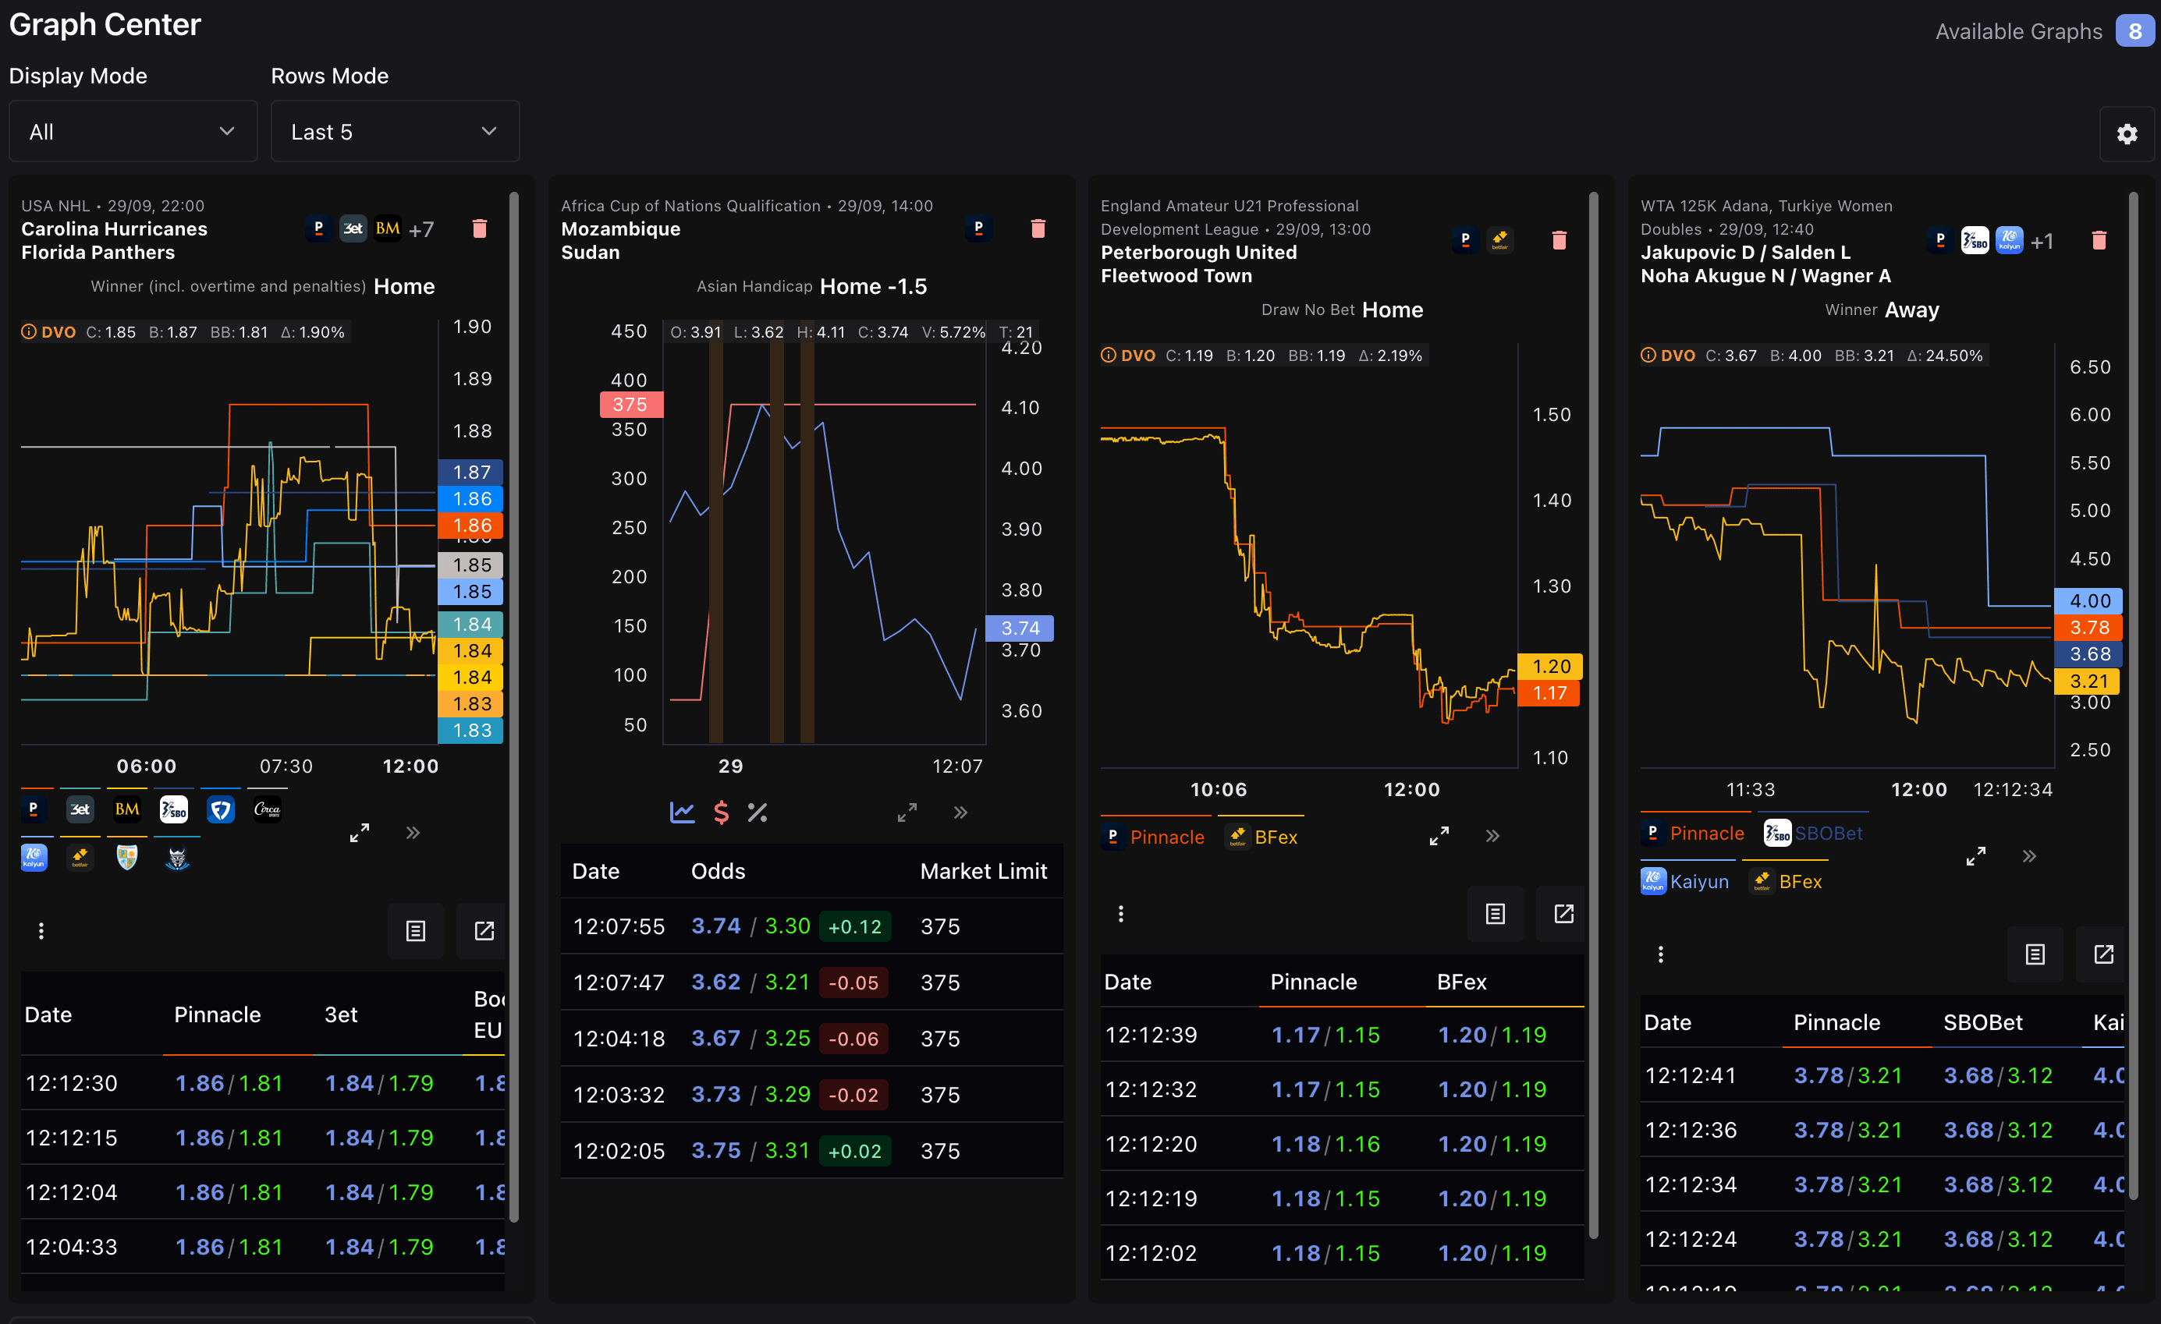Open three-dot menu on Peterborough card
Screen dimensions: 2161x1324
pos(1121,914)
